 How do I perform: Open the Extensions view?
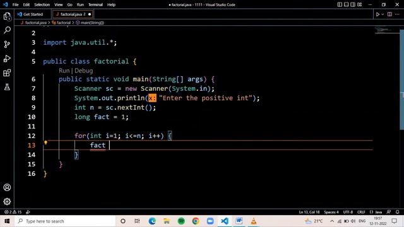7,73
